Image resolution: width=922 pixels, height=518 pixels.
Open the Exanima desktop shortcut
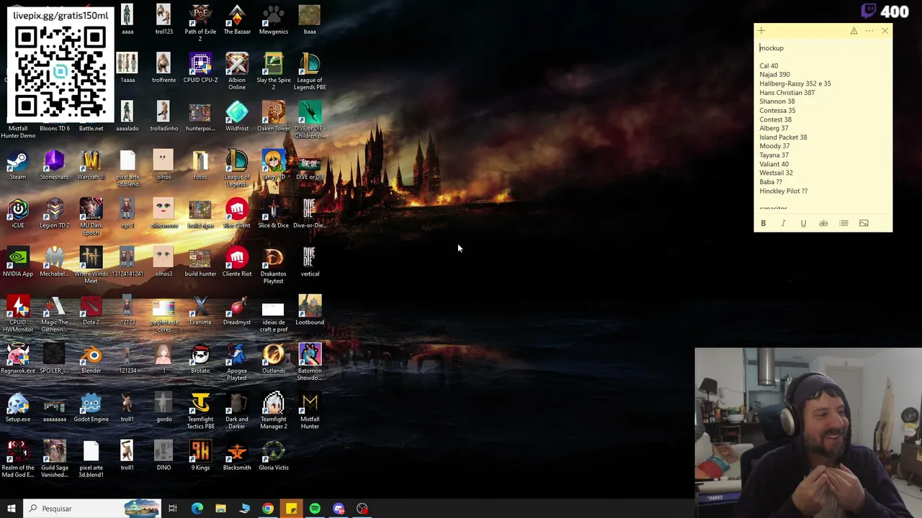(200, 310)
